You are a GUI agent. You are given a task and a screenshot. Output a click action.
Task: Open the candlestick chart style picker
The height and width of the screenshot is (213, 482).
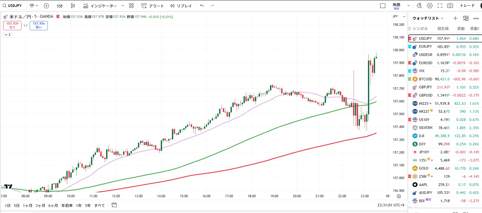73,6
